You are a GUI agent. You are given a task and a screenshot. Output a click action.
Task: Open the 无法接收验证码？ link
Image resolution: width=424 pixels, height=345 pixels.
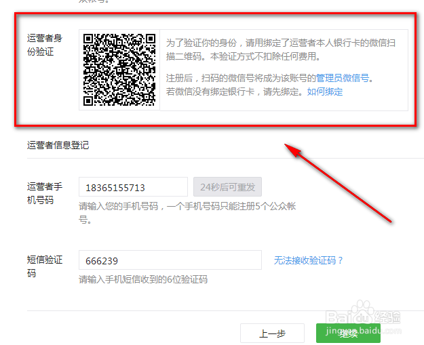pos(308,260)
